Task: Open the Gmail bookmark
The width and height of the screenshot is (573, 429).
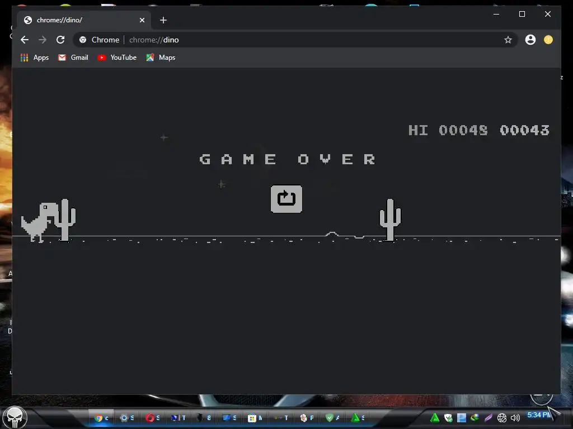Action: 73,58
